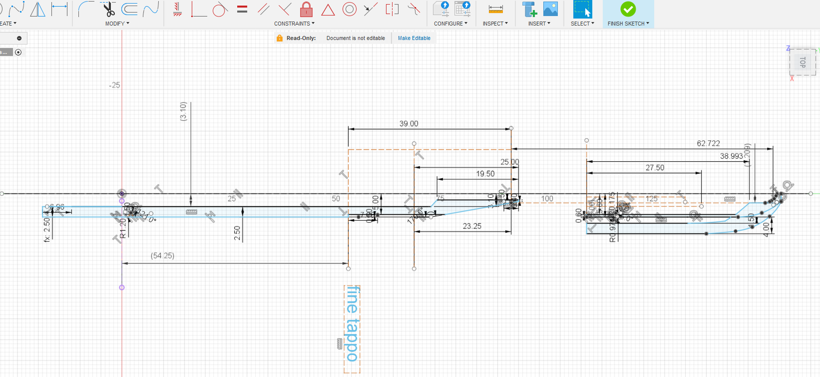The width and height of the screenshot is (820, 377).
Task: Open the SELECT menu
Action: pos(582,24)
